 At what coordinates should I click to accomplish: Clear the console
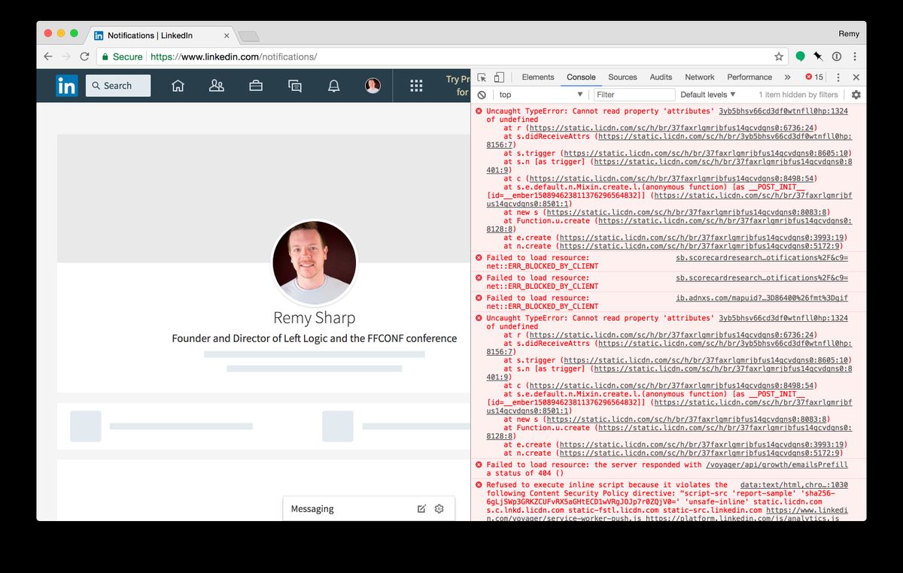coord(482,95)
